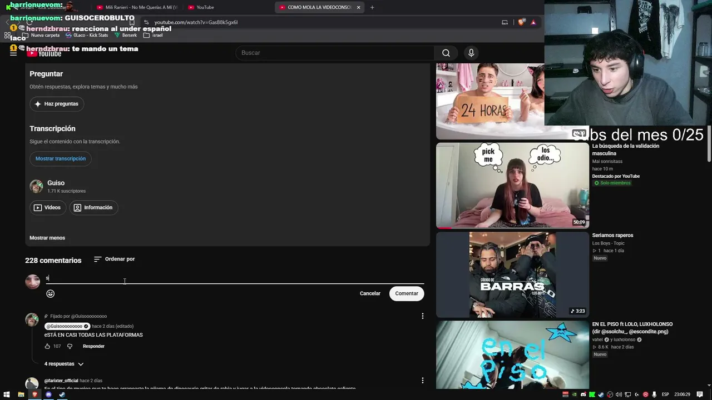This screenshot has width=712, height=400.
Task: Switch to the Mili Ranieri tab
Action: (137, 7)
